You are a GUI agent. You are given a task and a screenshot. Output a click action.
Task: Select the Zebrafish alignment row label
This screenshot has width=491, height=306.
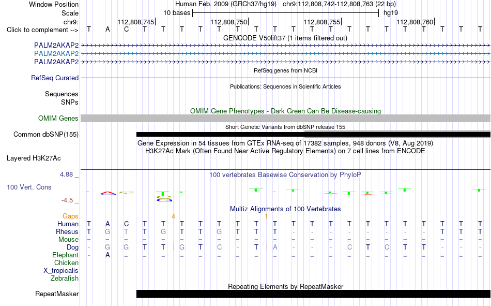(65, 279)
